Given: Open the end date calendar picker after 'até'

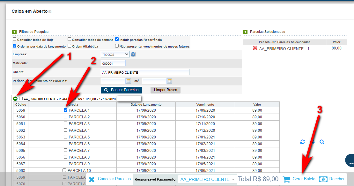Looking at the screenshot, I should [170, 81].
